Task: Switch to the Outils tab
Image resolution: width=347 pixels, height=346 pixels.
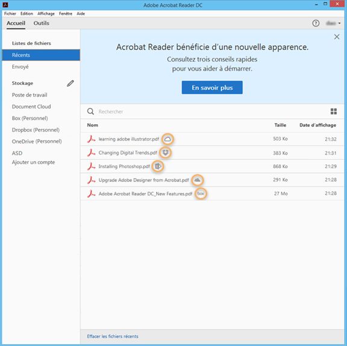Action: tap(42, 24)
